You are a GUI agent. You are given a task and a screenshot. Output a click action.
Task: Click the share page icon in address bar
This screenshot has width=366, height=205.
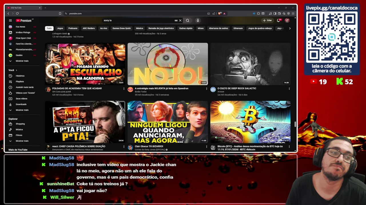click(214, 13)
